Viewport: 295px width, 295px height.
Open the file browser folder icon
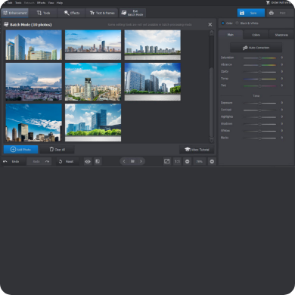point(132,161)
